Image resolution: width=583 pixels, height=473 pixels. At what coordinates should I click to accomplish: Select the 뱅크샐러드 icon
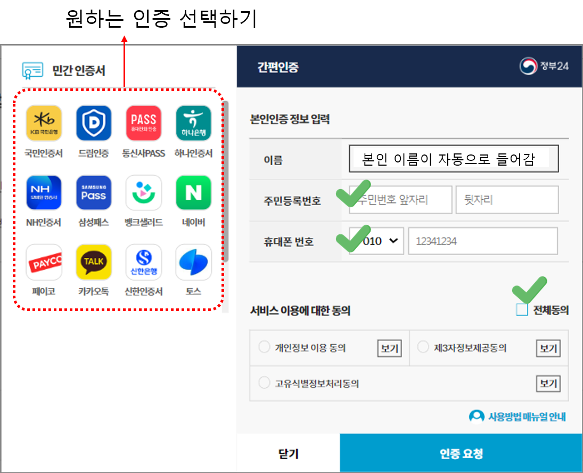pyautogui.click(x=143, y=192)
